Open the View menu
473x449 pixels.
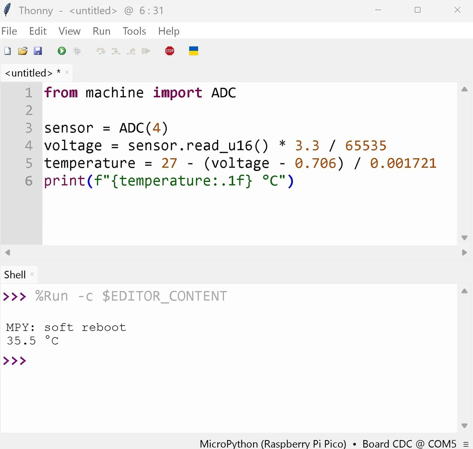[69, 31]
